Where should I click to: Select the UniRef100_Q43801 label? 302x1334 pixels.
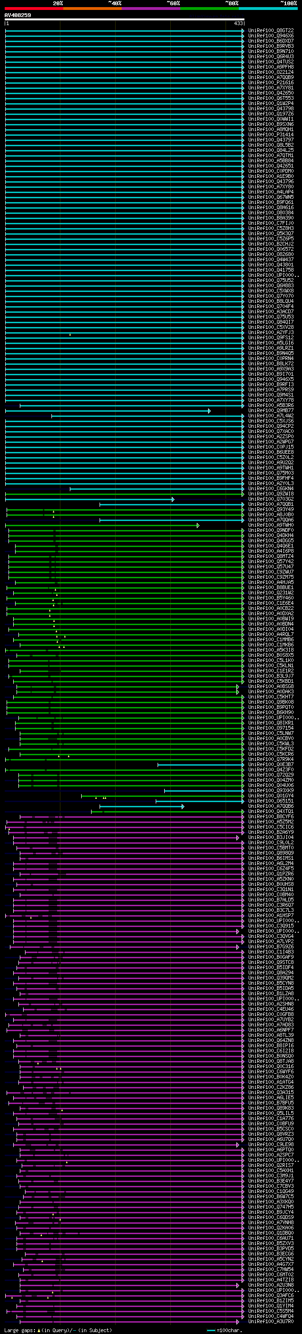tap(271, 265)
